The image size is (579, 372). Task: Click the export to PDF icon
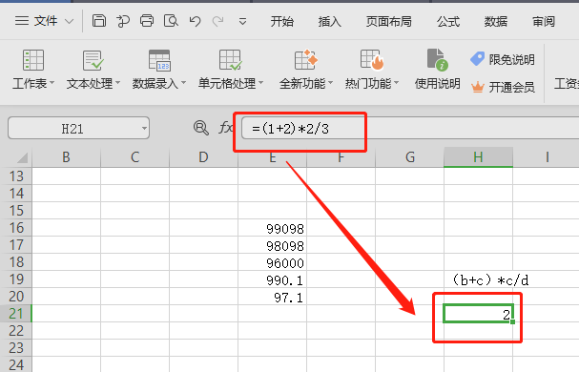coord(123,21)
